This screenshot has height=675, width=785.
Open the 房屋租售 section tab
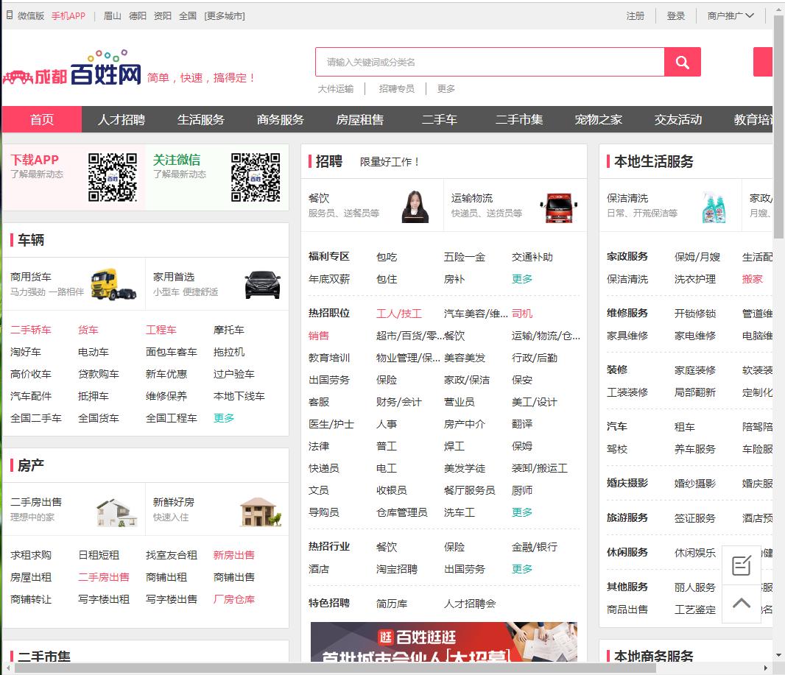tap(360, 119)
